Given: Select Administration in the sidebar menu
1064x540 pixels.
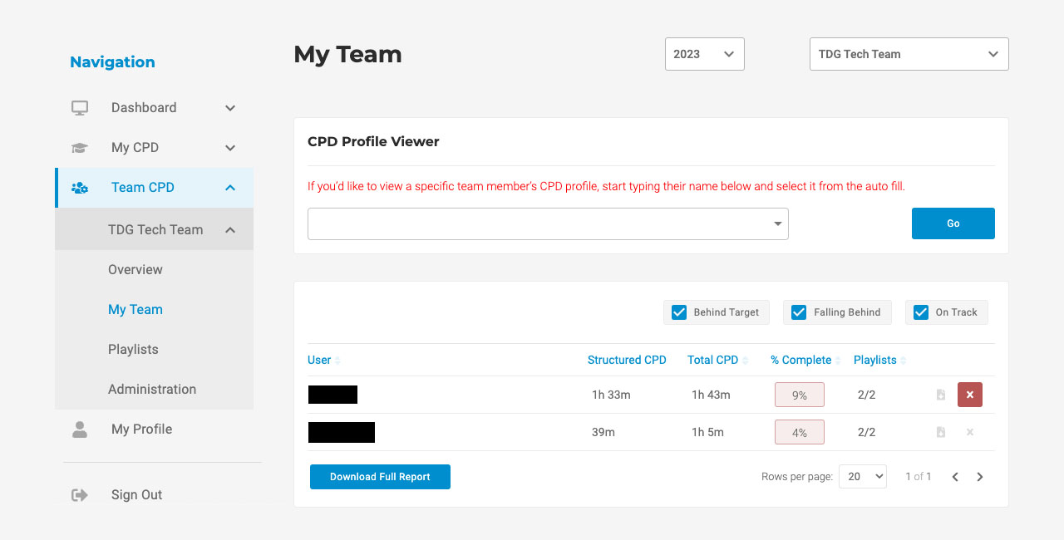Looking at the screenshot, I should pyautogui.click(x=152, y=389).
